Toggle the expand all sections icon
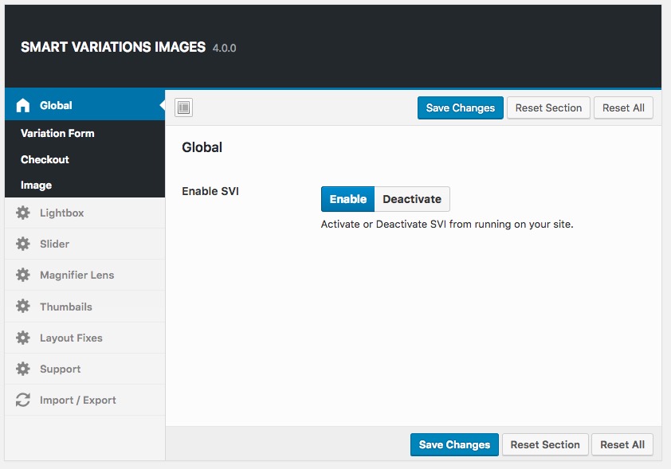 183,107
